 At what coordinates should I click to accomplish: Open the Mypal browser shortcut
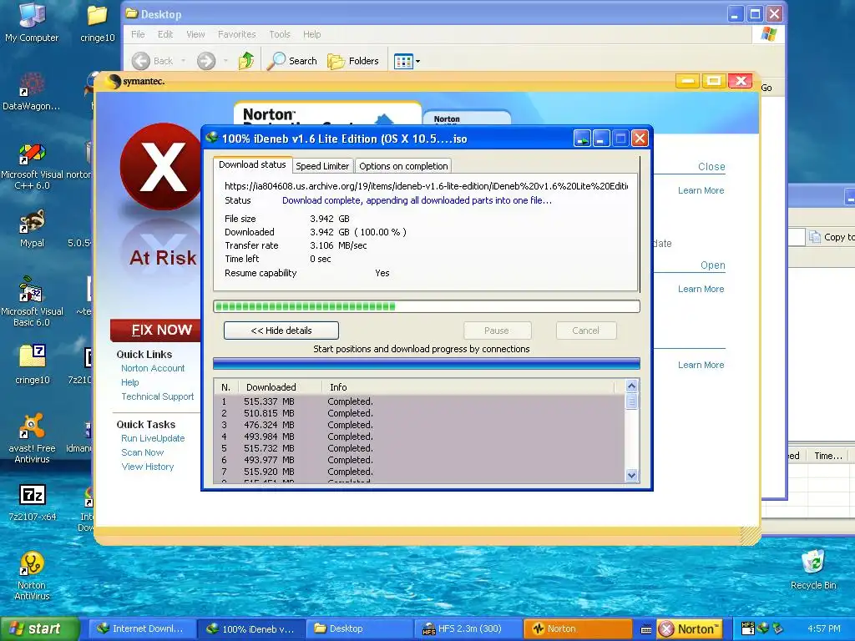[32, 229]
